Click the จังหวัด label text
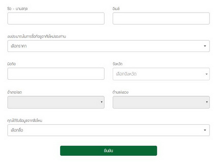The height and width of the screenshot is (163, 216). pyautogui.click(x=118, y=64)
